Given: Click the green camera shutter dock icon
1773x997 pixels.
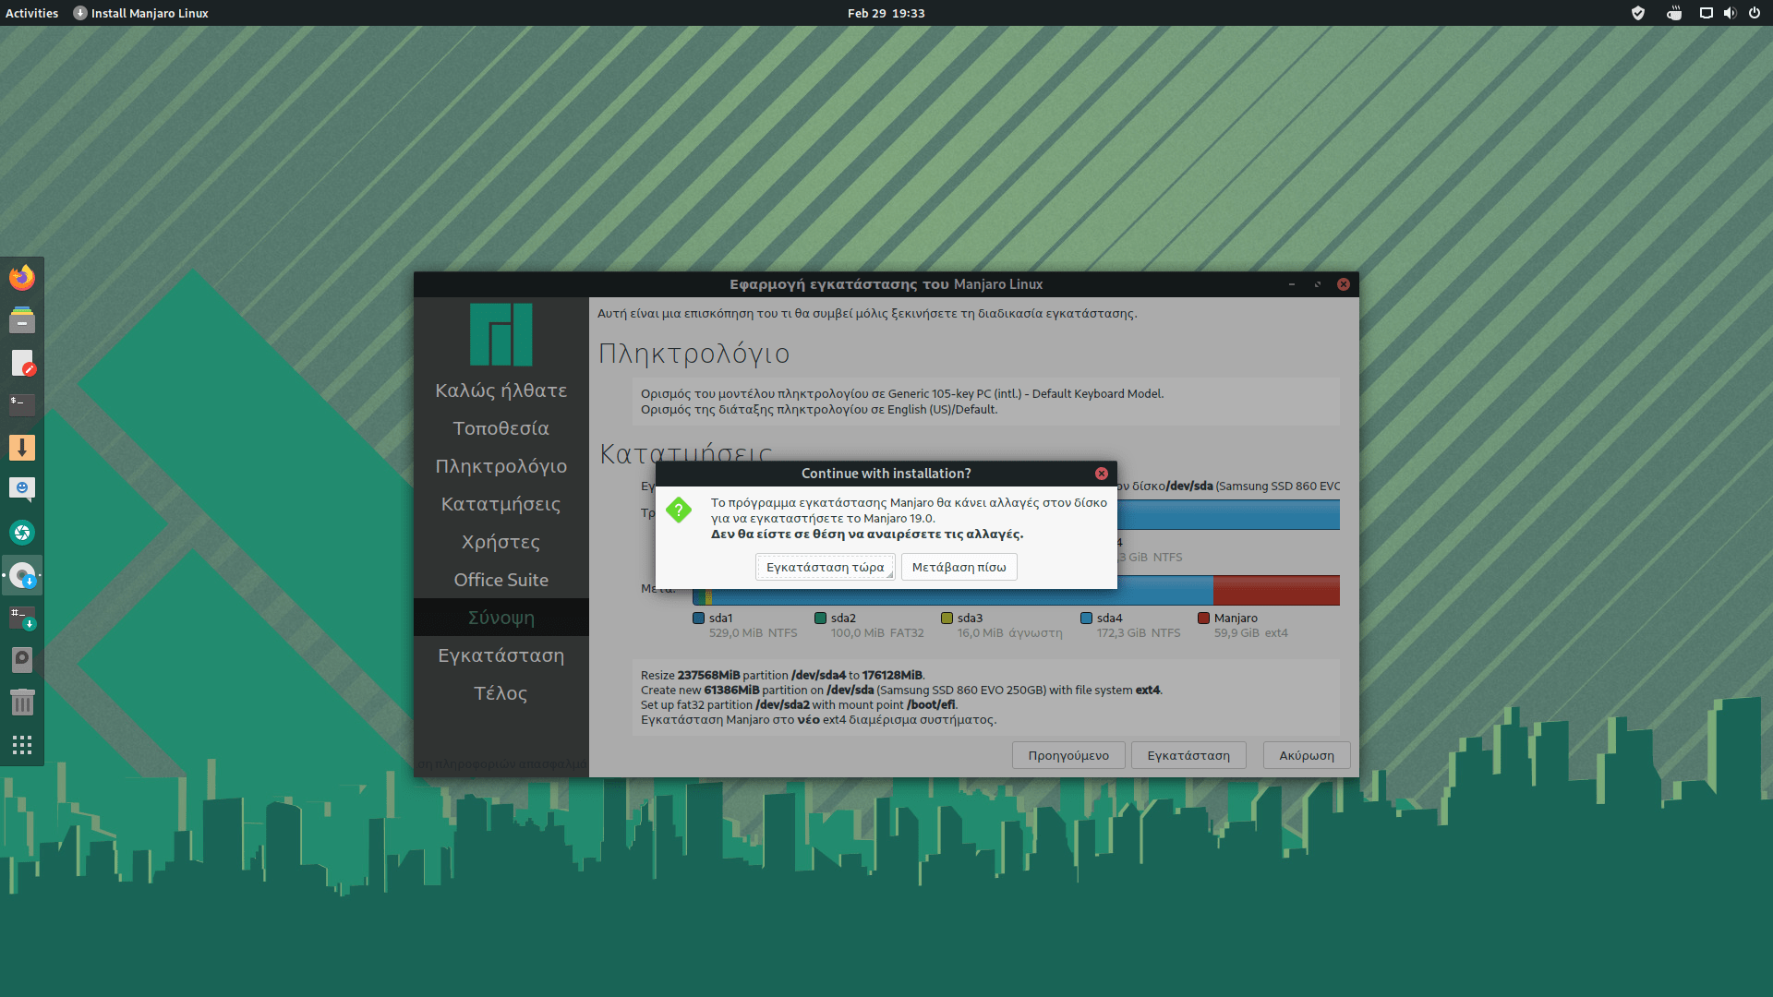Looking at the screenshot, I should click(22, 533).
